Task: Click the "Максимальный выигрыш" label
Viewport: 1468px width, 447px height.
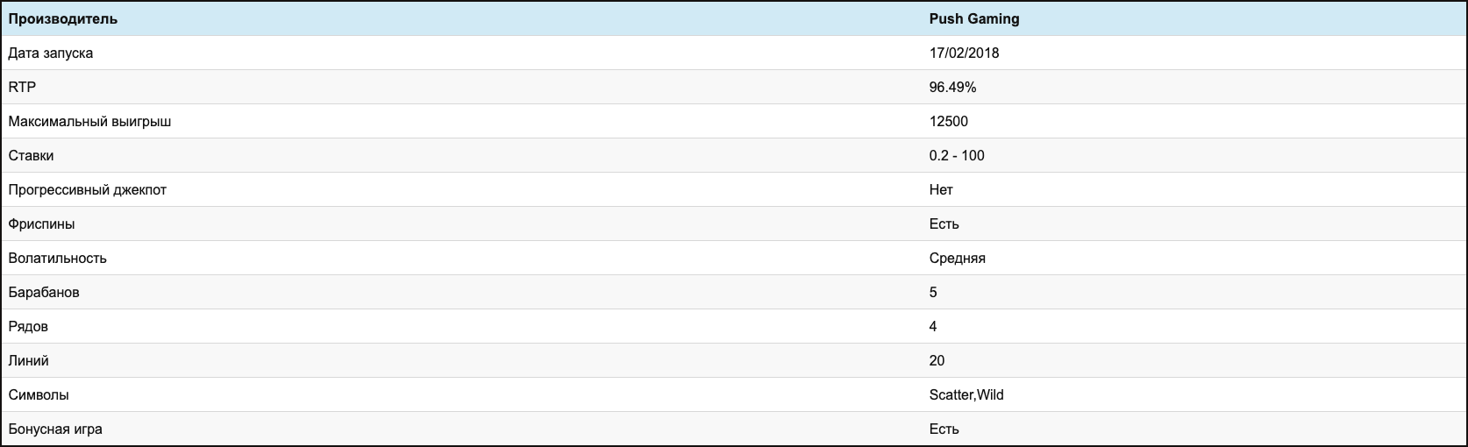Action: [x=89, y=121]
